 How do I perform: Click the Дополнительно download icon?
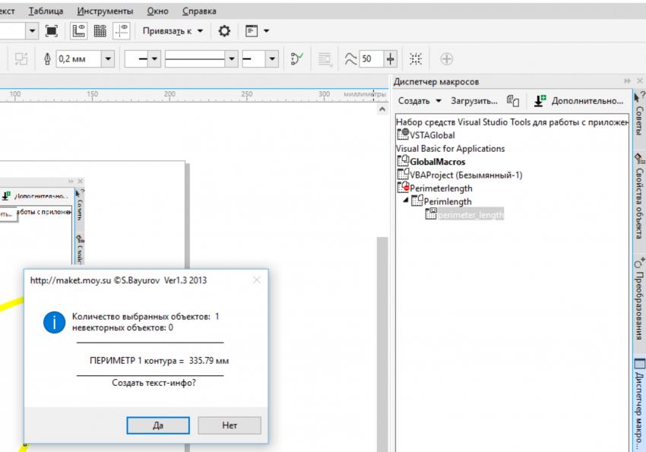point(540,100)
